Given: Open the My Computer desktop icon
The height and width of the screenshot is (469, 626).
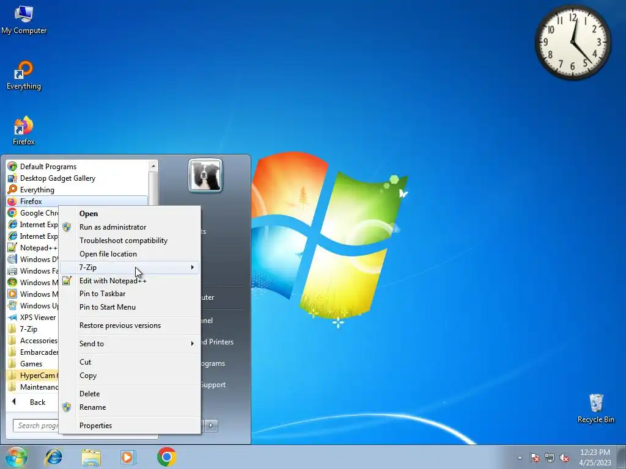Looking at the screenshot, I should coord(24,20).
